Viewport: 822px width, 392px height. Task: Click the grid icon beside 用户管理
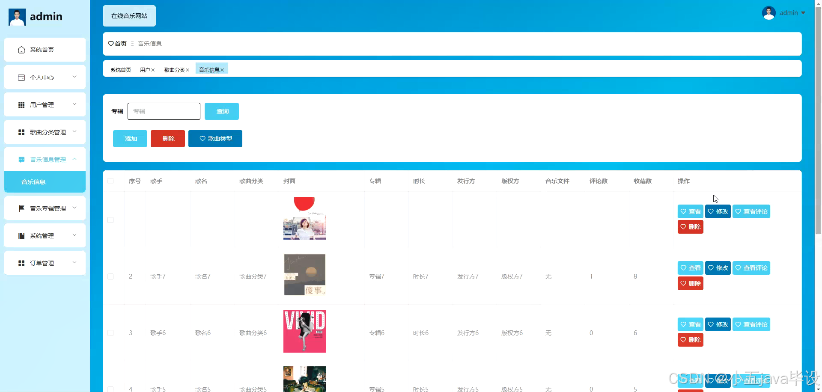[x=21, y=105]
